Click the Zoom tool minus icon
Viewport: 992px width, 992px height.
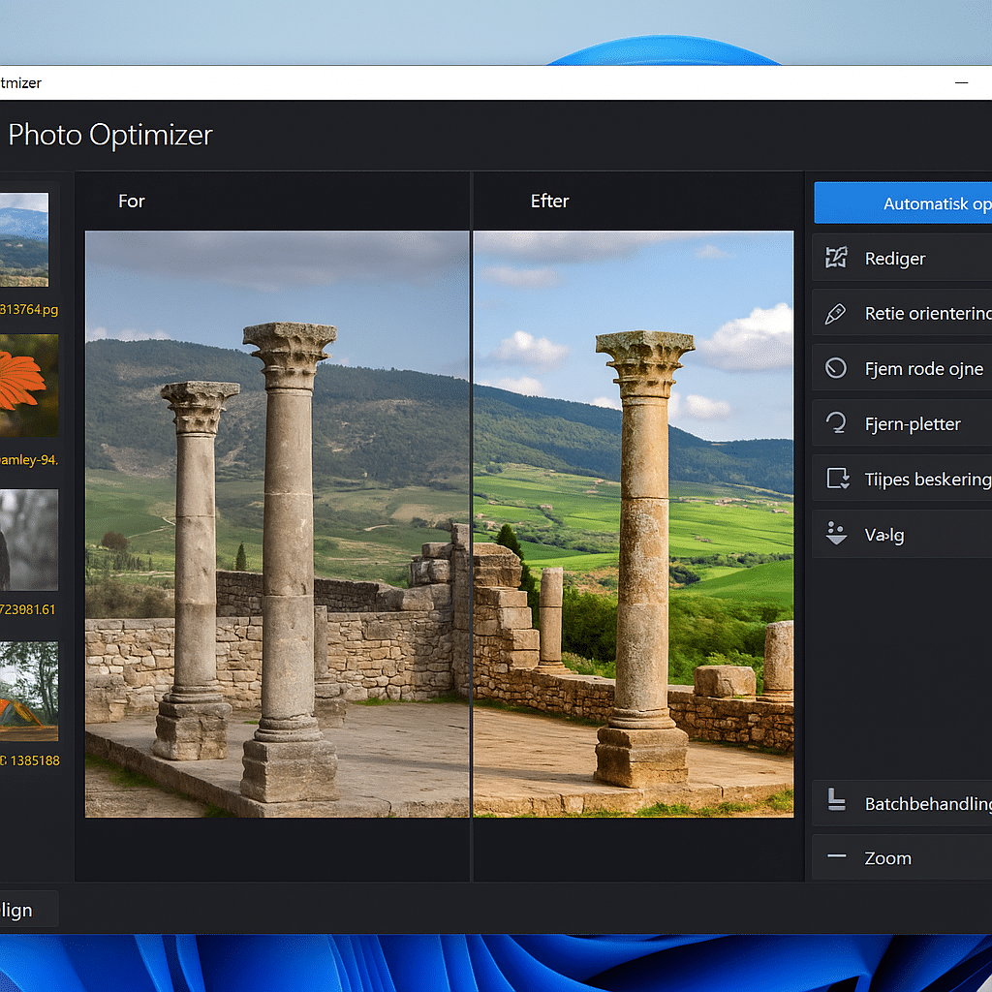tap(838, 857)
